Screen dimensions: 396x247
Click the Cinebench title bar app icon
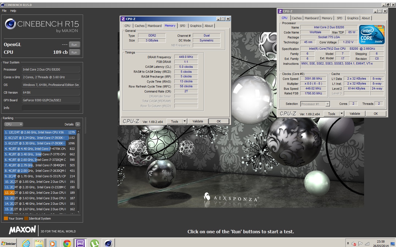tap(3, 5)
